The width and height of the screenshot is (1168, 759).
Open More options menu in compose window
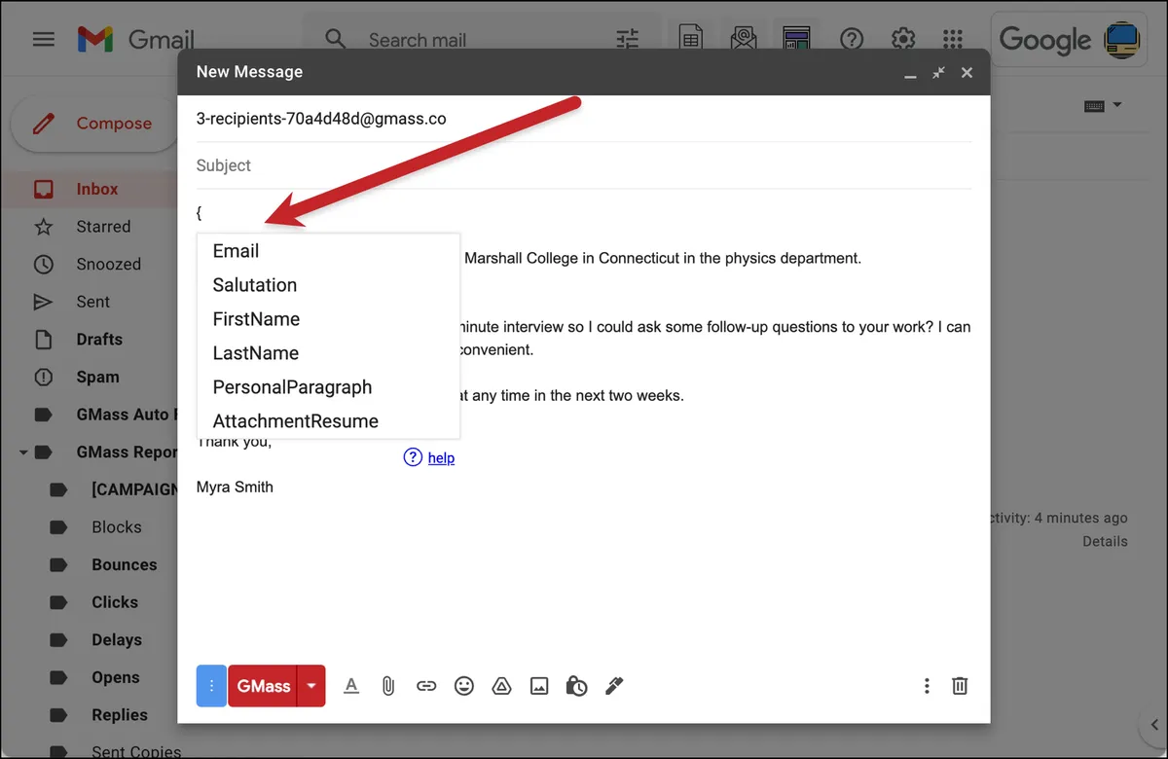tap(927, 686)
